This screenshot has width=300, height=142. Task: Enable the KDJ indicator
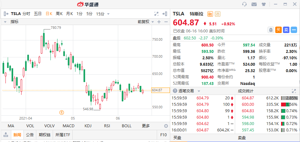(88, 126)
